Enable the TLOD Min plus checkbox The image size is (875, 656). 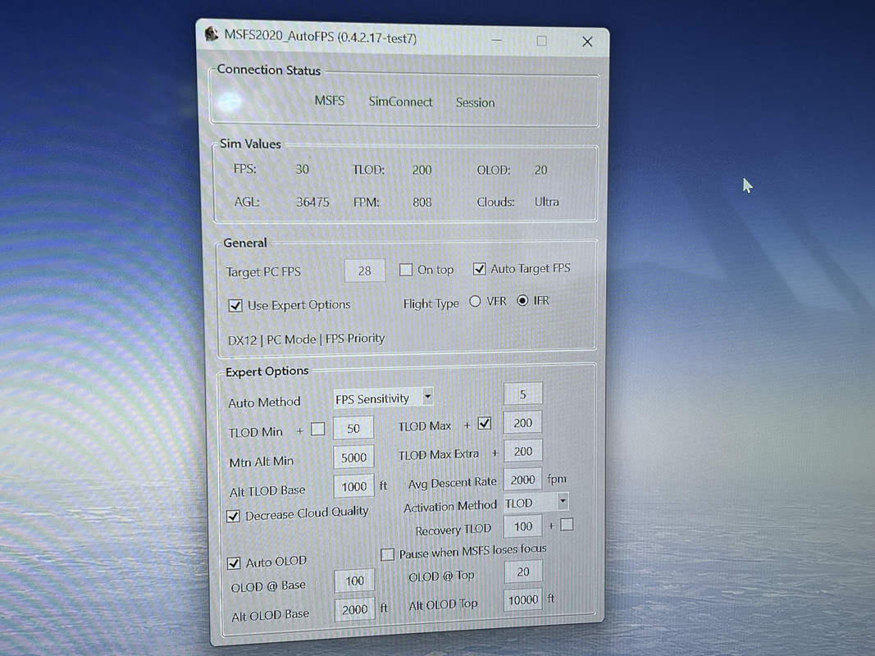pyautogui.click(x=317, y=429)
